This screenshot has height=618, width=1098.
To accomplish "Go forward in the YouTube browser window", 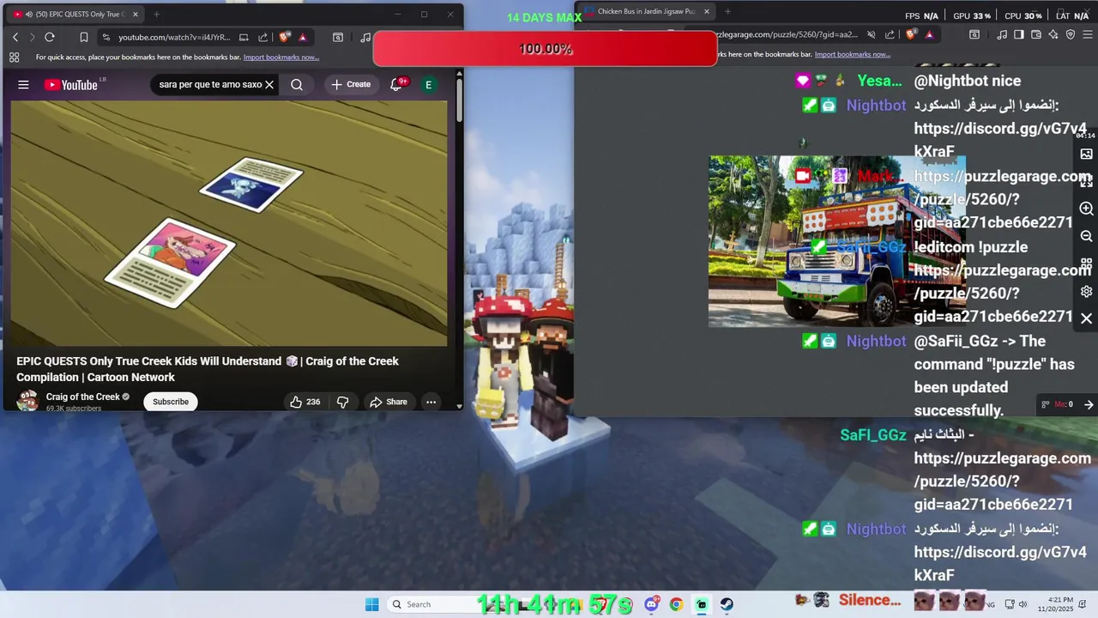I will click(x=33, y=37).
